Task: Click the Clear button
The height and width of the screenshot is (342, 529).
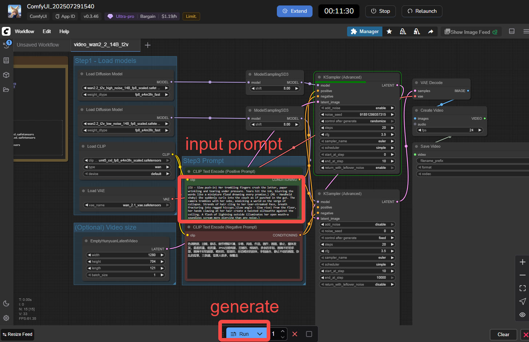Action: [504, 334]
